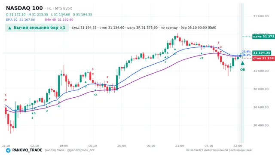Click the Telegram icon beside PANOVQ_TRADE

8,150
